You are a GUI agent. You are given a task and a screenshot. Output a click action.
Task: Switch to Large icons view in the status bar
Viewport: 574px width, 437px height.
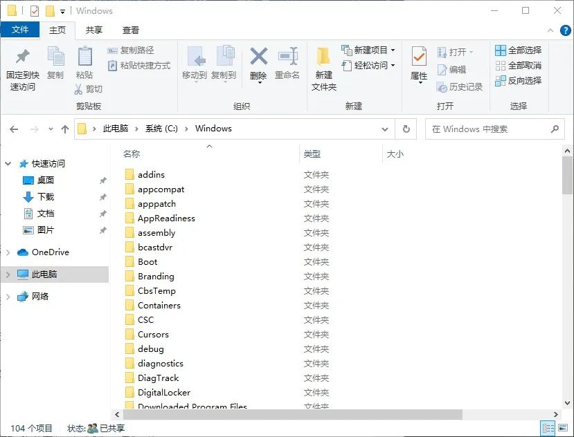(x=563, y=428)
